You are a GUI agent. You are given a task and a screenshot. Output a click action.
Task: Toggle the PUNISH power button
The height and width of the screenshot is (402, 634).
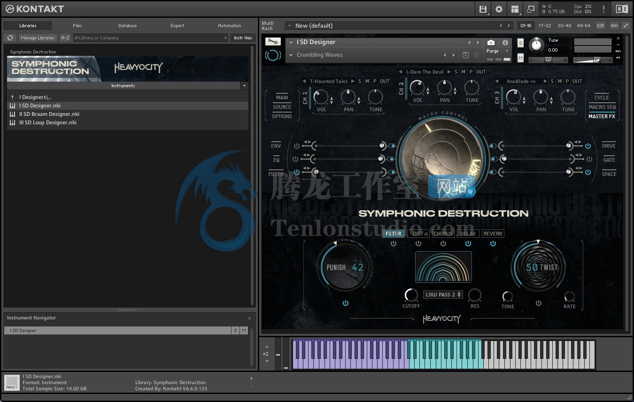click(346, 303)
